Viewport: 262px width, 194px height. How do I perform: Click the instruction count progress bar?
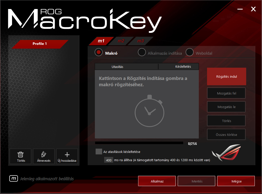tap(139, 143)
